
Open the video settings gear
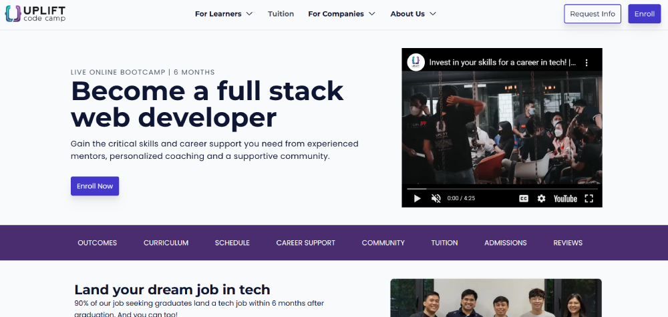pyautogui.click(x=542, y=198)
